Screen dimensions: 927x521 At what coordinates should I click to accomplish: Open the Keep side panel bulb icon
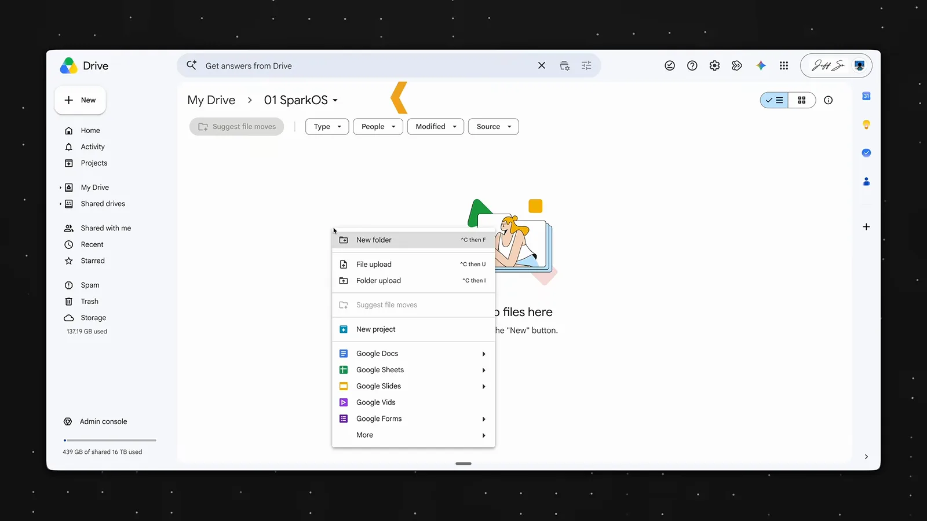pos(866,124)
